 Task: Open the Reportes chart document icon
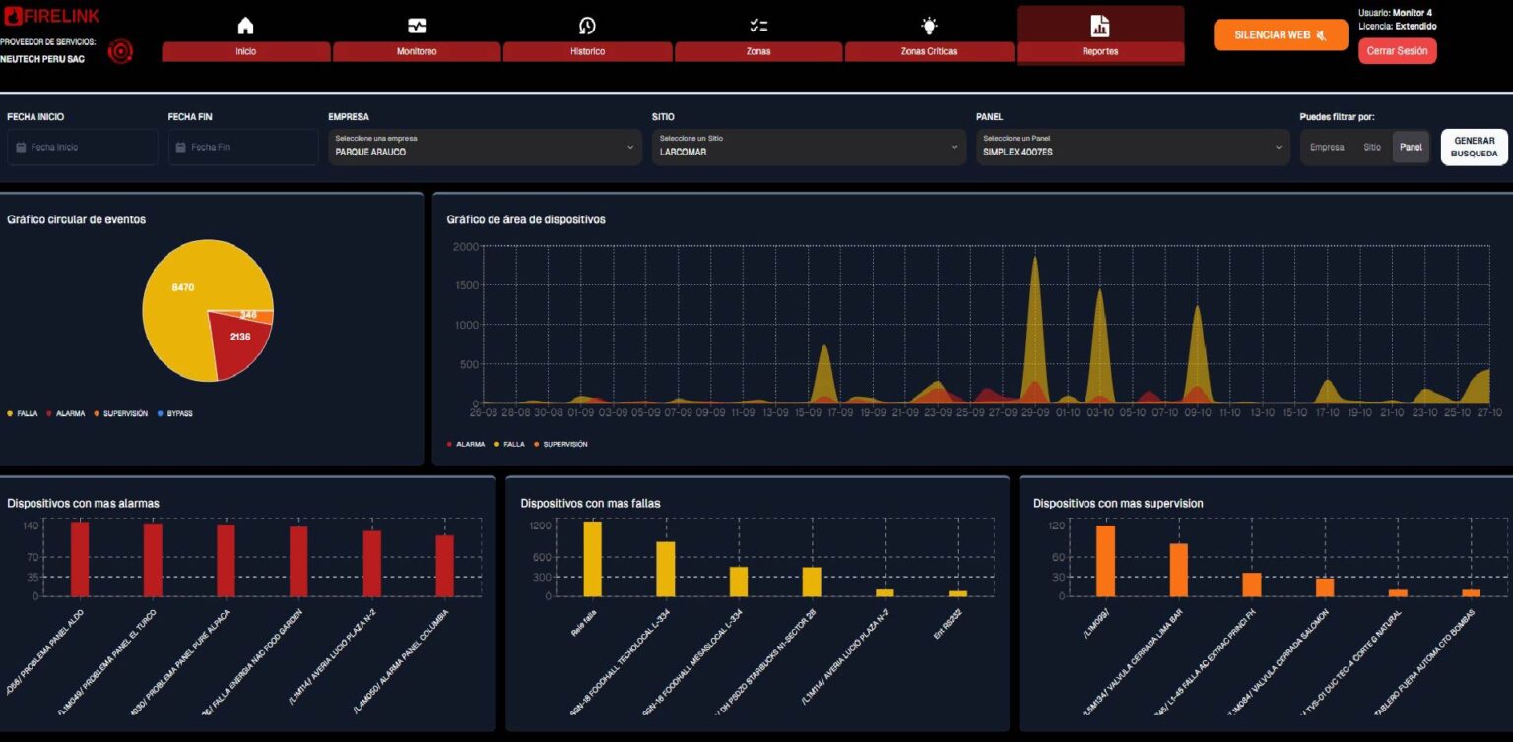pos(1099,26)
